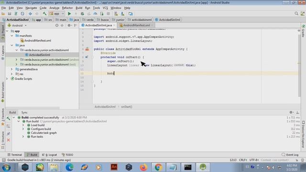Image resolution: width=306 pixels, height=172 pixels.
Task: Click Attach debugger to process icon
Action: pos(102,14)
